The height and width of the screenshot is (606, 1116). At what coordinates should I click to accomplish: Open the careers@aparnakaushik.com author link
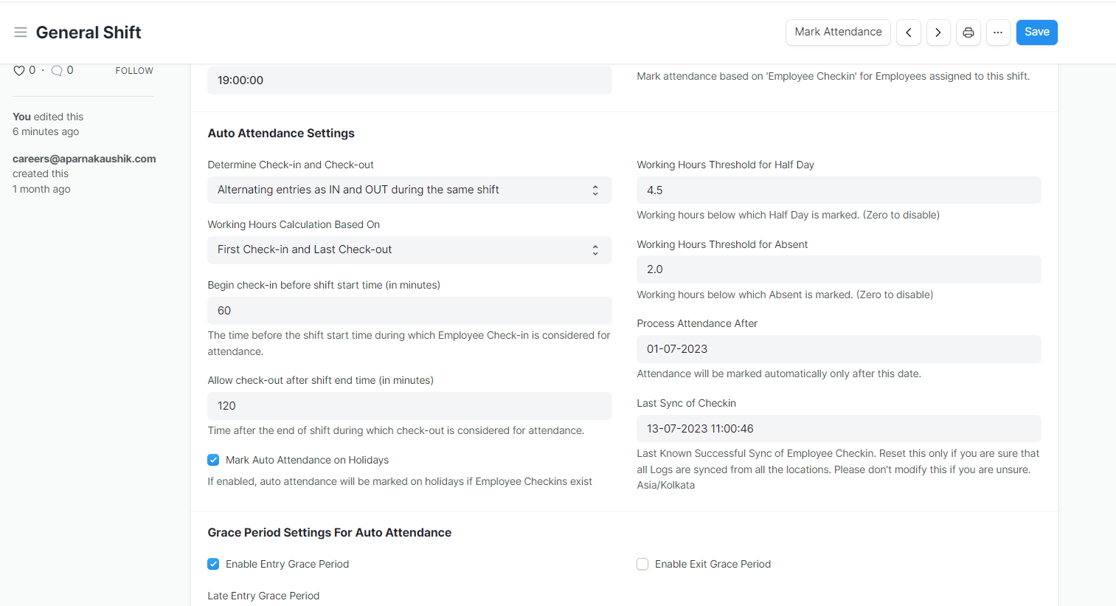(x=84, y=159)
